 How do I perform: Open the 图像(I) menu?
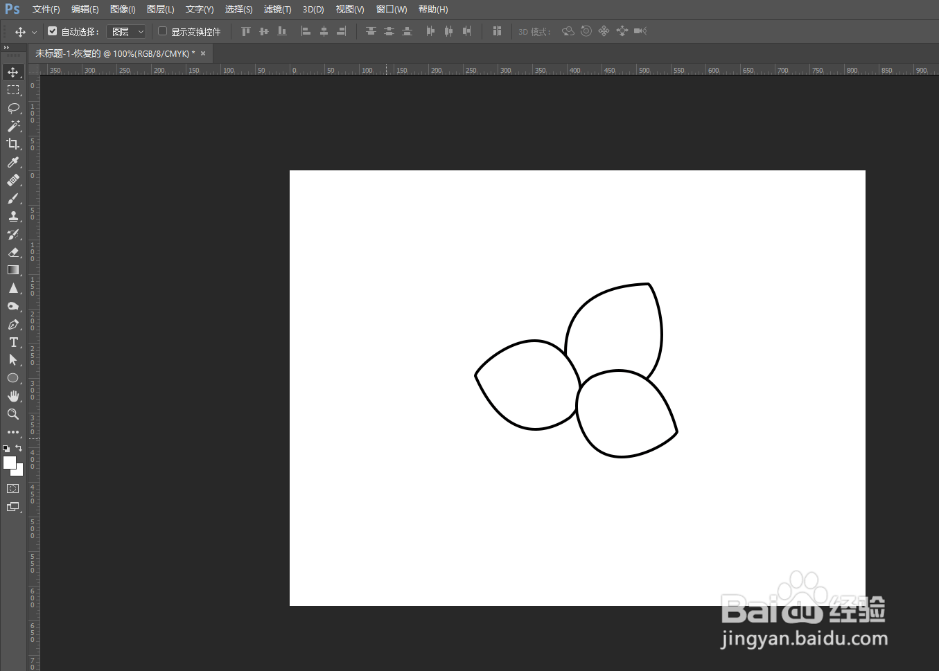[123, 10]
